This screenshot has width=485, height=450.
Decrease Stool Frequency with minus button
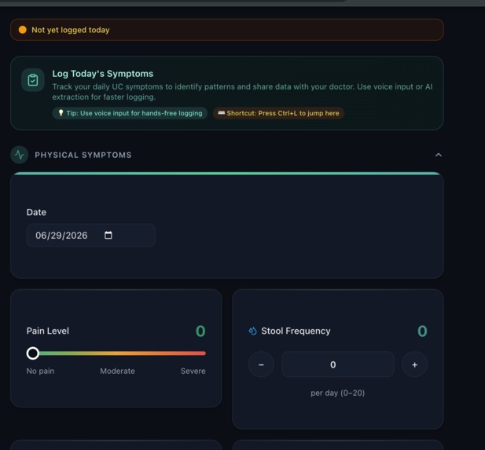point(261,364)
